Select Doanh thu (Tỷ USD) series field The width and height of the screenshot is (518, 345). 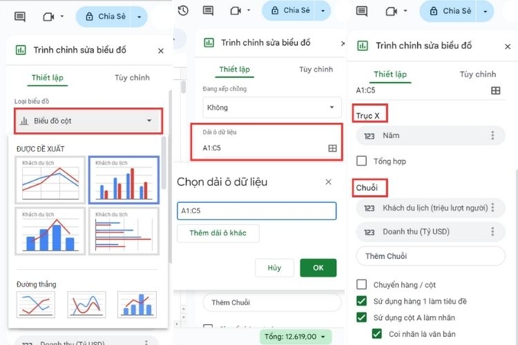pyautogui.click(x=430, y=232)
